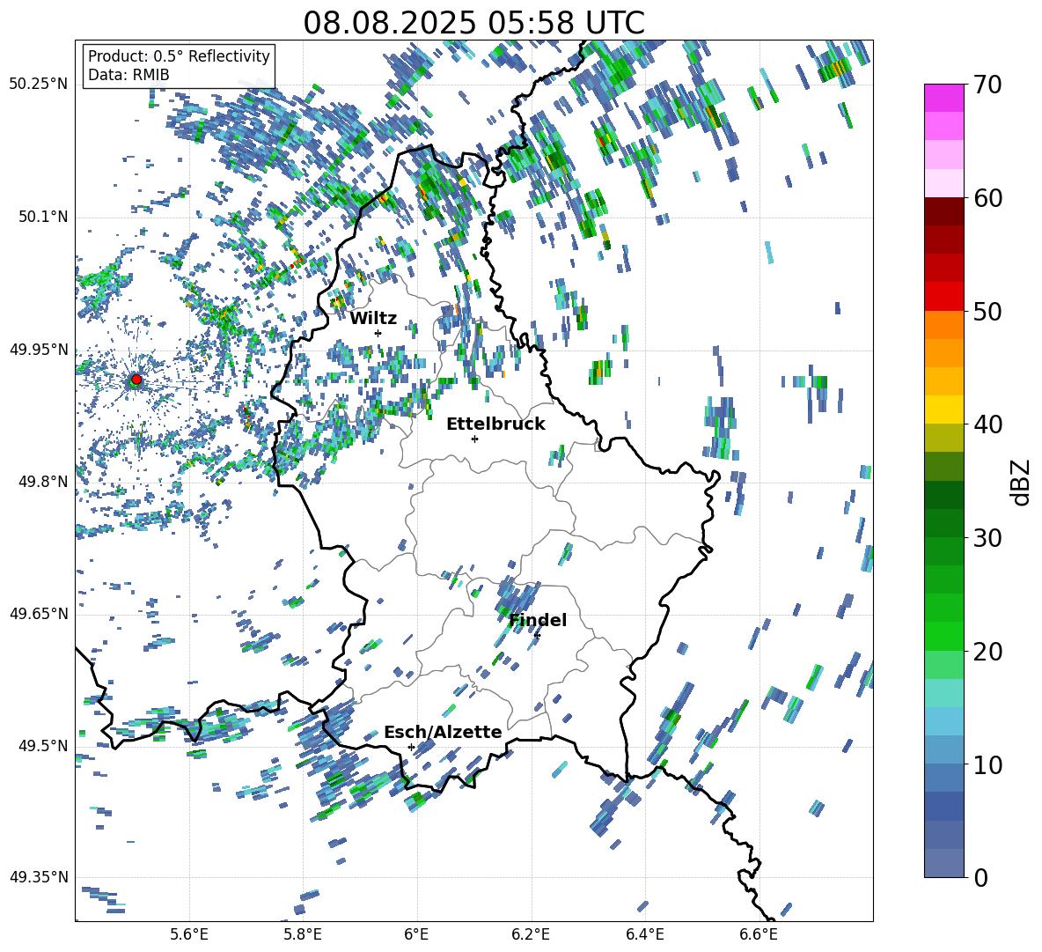Click the cross marker below Wiltz
Viewport: 1042px width, 952px height.
click(378, 333)
